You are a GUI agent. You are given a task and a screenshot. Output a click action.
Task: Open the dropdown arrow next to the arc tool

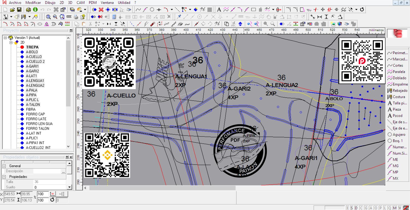click(172, 10)
